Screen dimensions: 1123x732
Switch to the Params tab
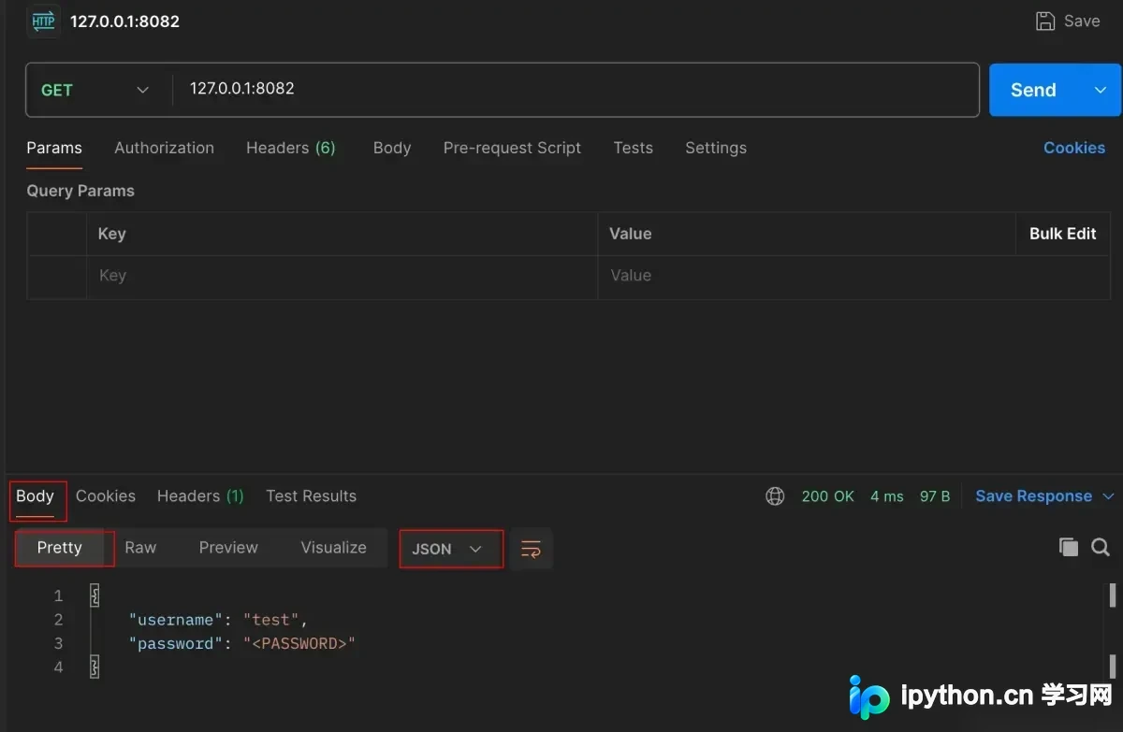pos(54,148)
